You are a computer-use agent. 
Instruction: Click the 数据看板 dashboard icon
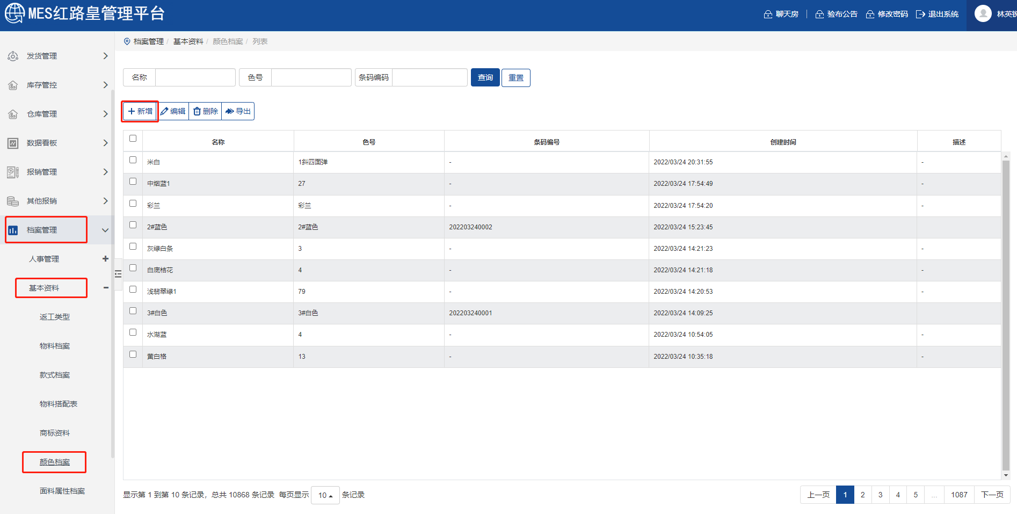point(13,143)
